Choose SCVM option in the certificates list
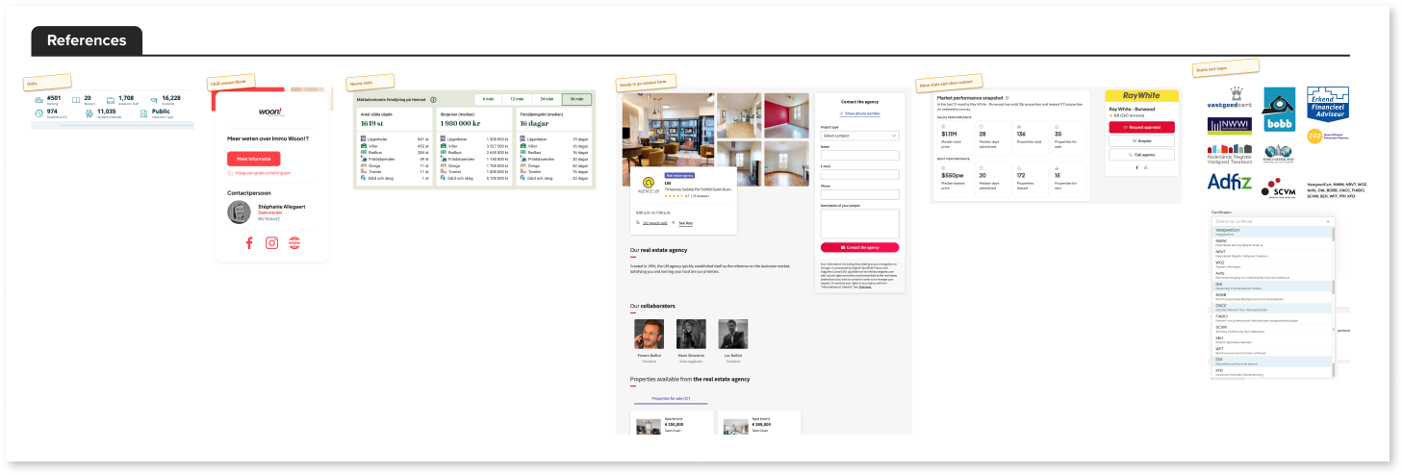Image resolution: width=1403 pixels, height=475 pixels. coord(1271,329)
